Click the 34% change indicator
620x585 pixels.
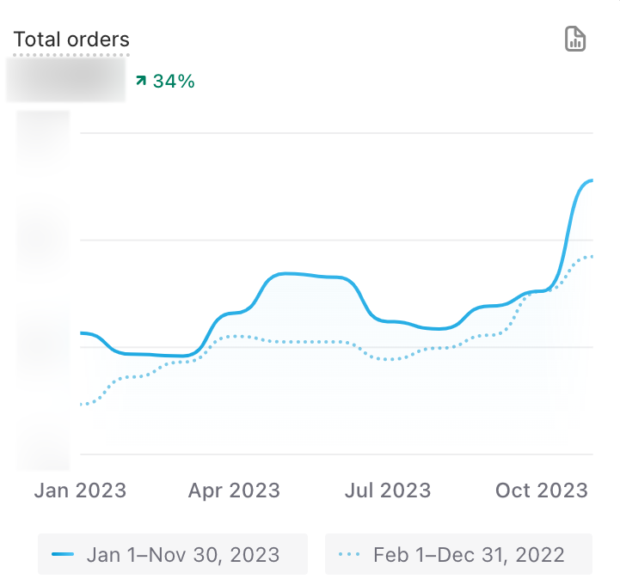174,82
